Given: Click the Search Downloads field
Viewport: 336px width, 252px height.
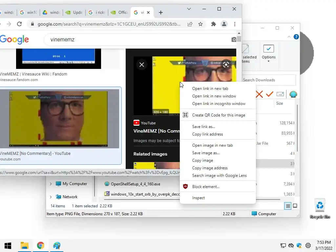Looking at the screenshot, I should (269, 80).
